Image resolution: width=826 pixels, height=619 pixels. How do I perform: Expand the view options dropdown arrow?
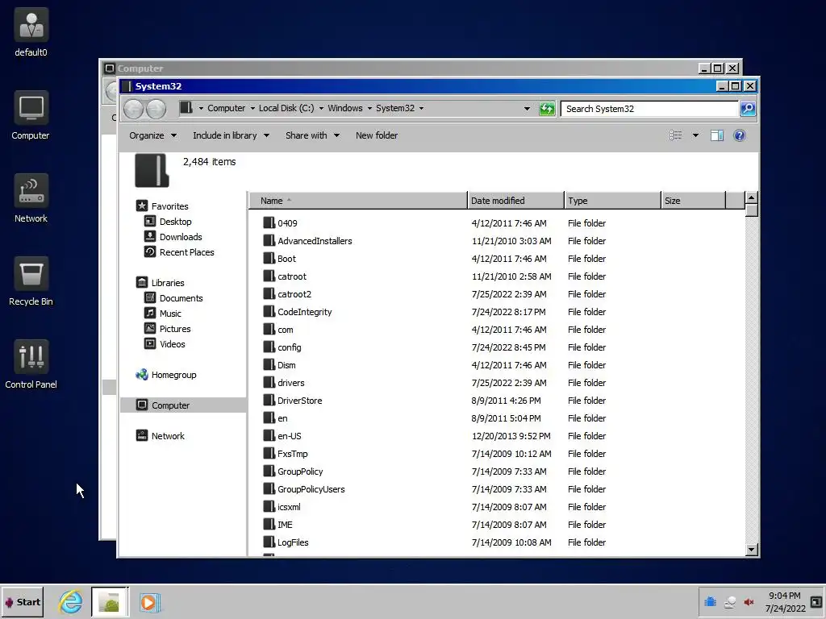tap(695, 135)
